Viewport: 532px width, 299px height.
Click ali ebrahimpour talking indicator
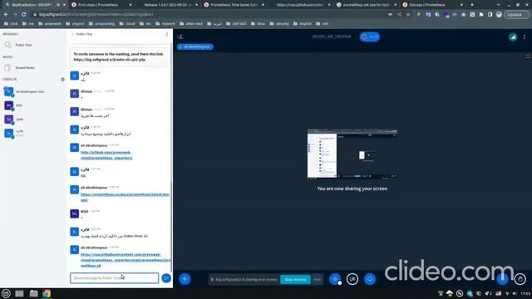point(195,47)
